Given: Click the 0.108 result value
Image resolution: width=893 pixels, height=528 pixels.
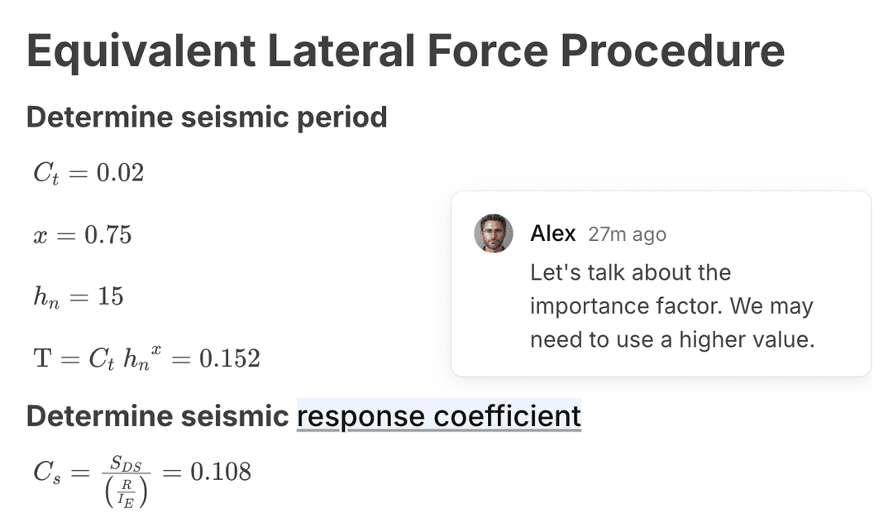Looking at the screenshot, I should (221, 472).
